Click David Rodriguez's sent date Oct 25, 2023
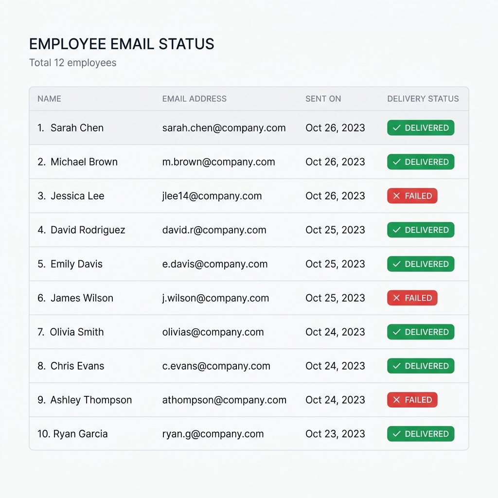 (335, 230)
